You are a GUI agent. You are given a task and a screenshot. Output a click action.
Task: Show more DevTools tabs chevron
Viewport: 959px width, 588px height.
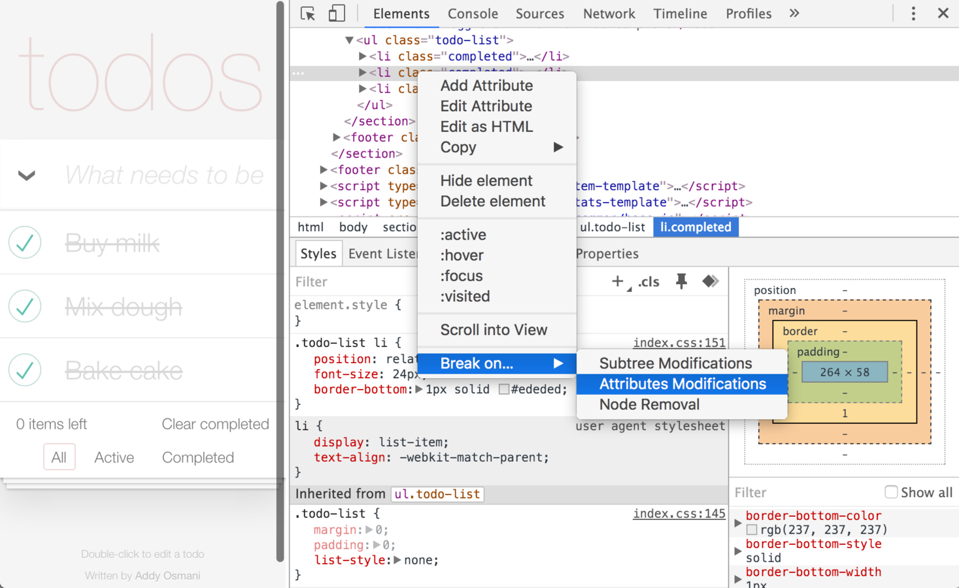tap(794, 13)
